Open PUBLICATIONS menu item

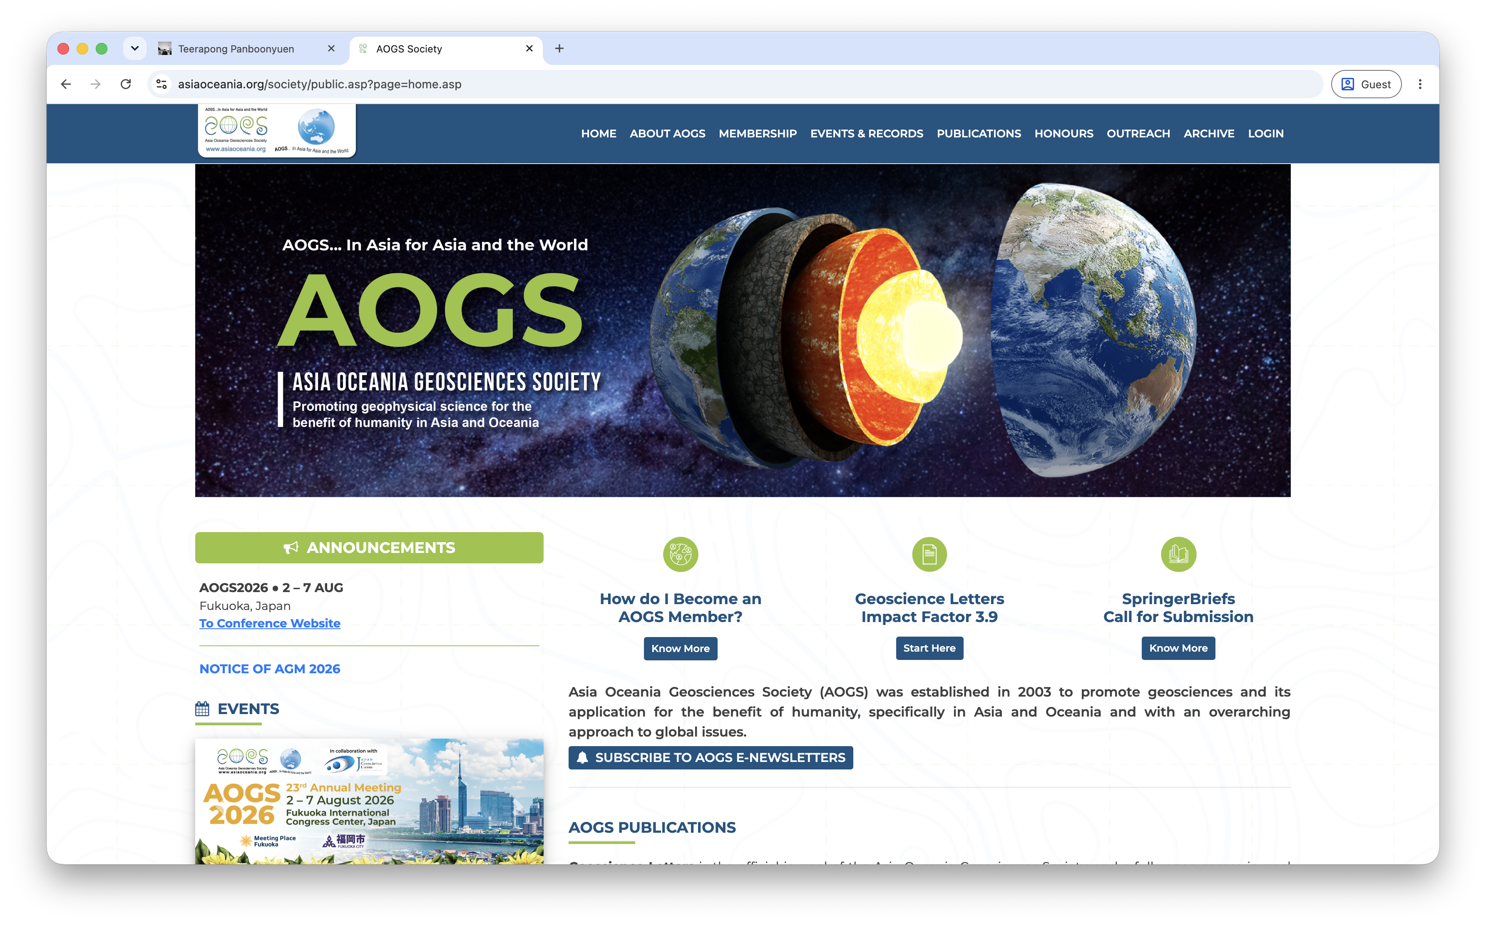979,134
